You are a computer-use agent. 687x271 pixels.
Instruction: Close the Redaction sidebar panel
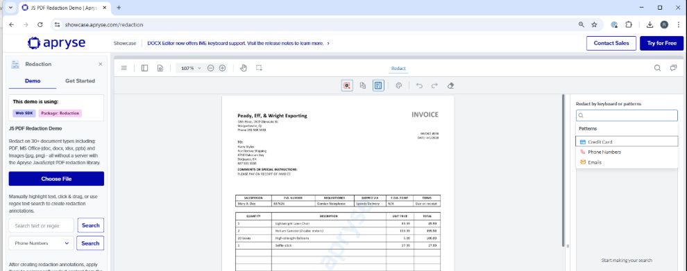point(101,64)
